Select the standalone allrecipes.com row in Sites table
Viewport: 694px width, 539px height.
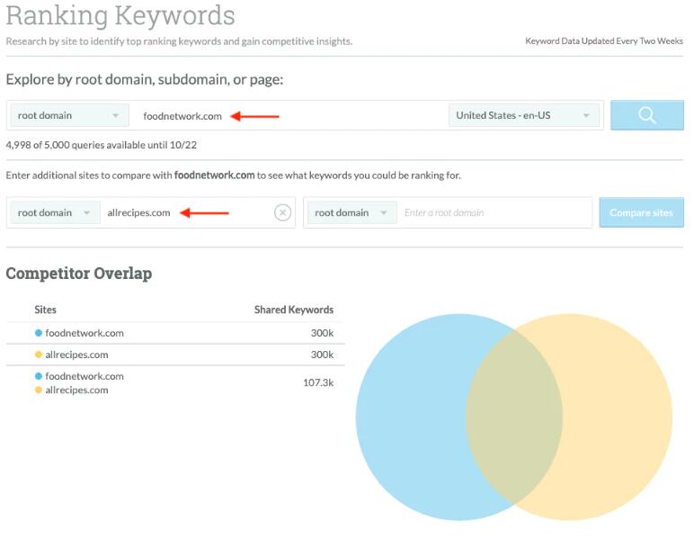click(175, 355)
